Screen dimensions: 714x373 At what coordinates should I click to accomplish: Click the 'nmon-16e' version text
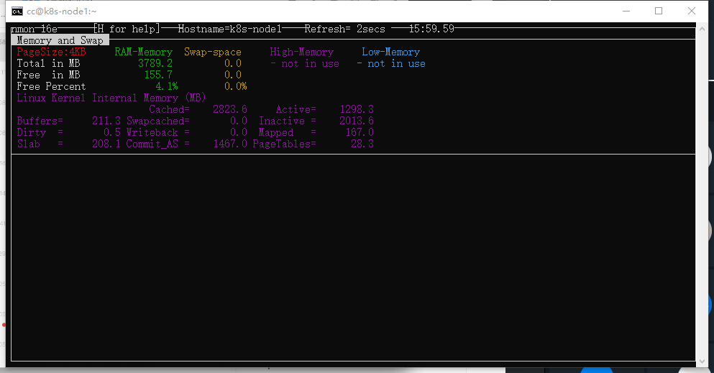pos(34,29)
